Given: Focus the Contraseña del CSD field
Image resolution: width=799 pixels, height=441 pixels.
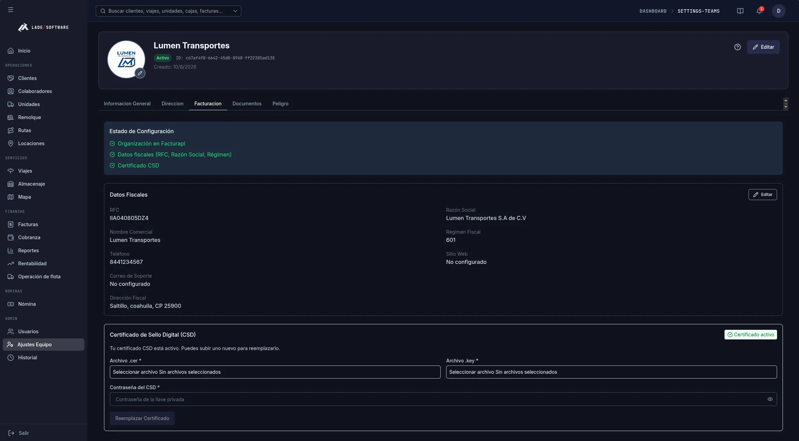Looking at the screenshot, I should point(443,399).
